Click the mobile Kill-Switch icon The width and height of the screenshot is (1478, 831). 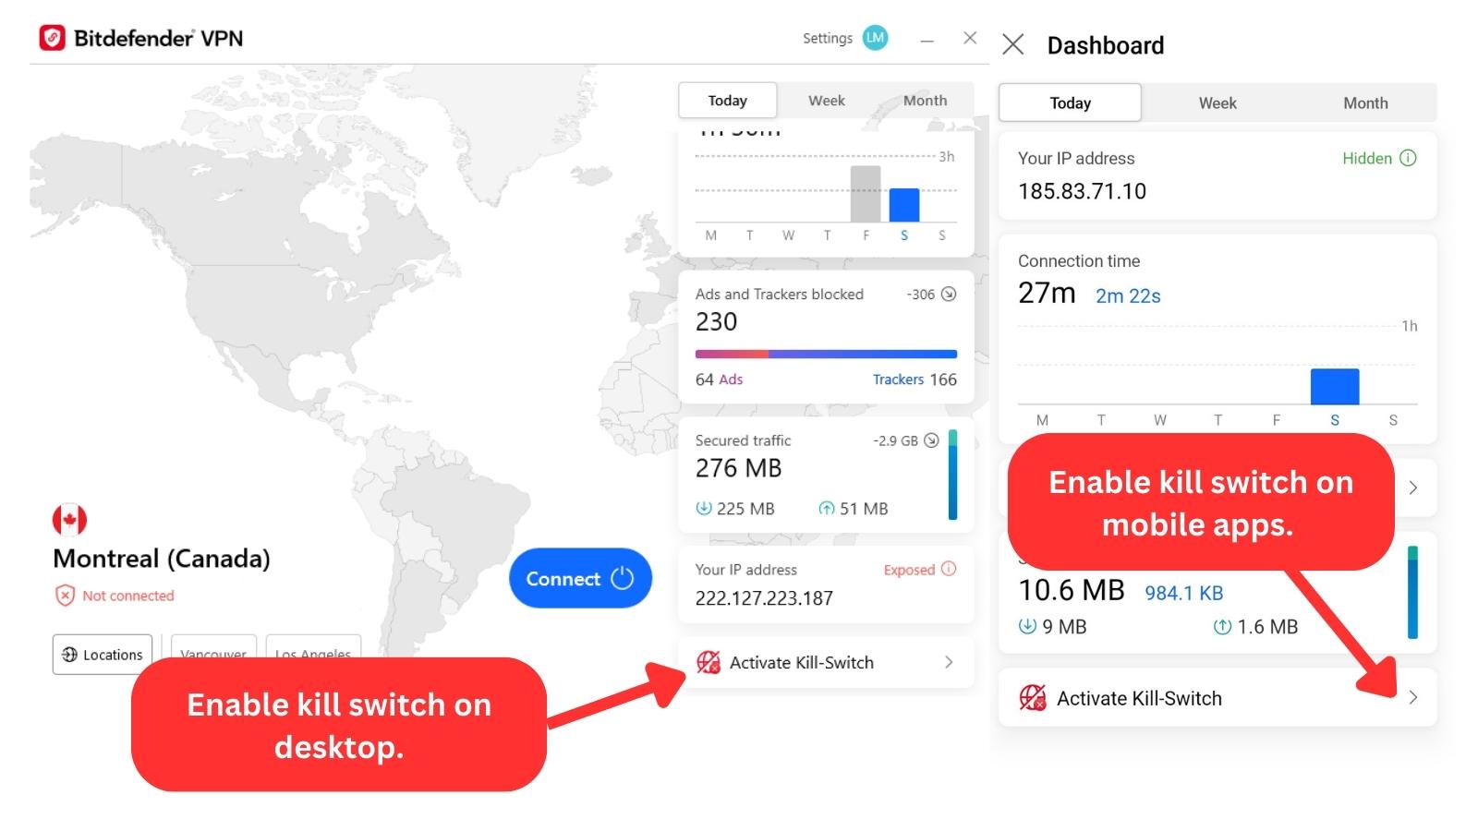[x=1033, y=698]
